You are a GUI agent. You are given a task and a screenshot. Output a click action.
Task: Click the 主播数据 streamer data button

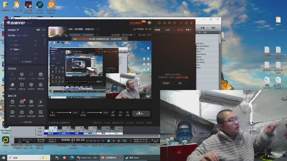click(136, 23)
